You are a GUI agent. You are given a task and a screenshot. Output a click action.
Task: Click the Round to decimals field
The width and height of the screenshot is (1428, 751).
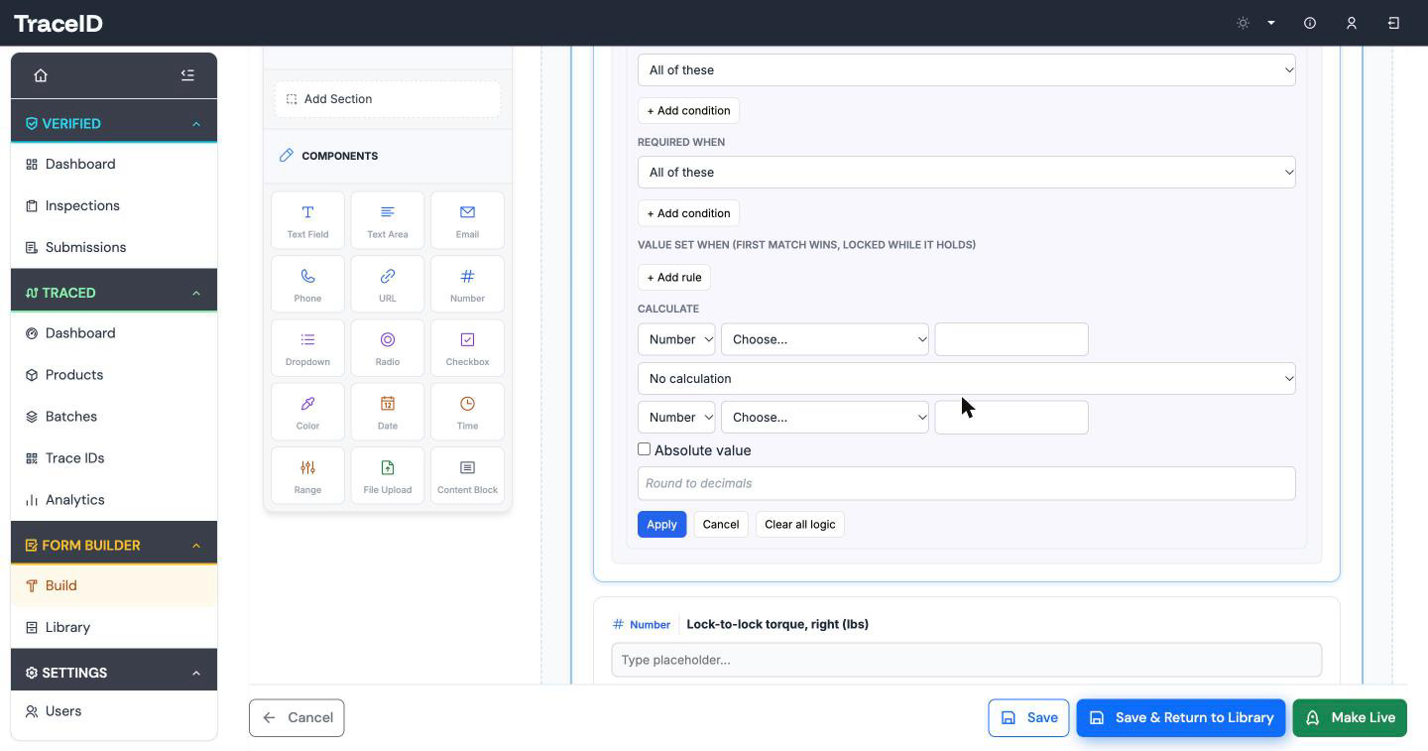pos(967,483)
